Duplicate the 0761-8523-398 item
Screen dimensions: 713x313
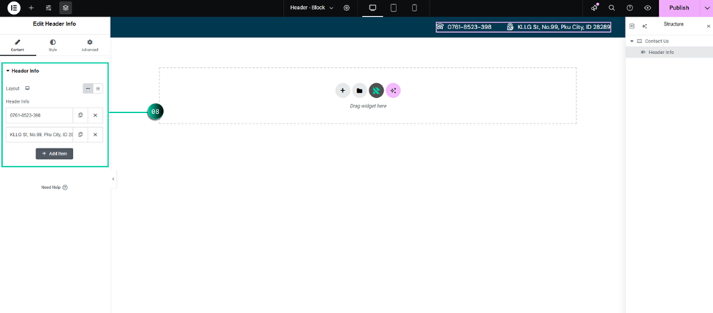[80, 115]
